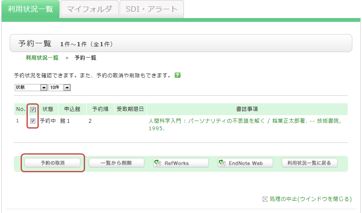
Task: Export to RefWorks
Action: tap(181, 163)
